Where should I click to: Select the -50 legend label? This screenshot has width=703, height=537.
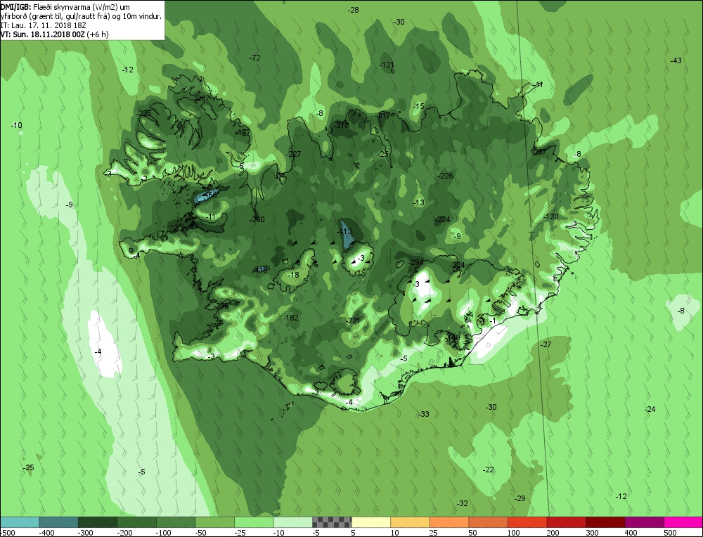point(202,533)
